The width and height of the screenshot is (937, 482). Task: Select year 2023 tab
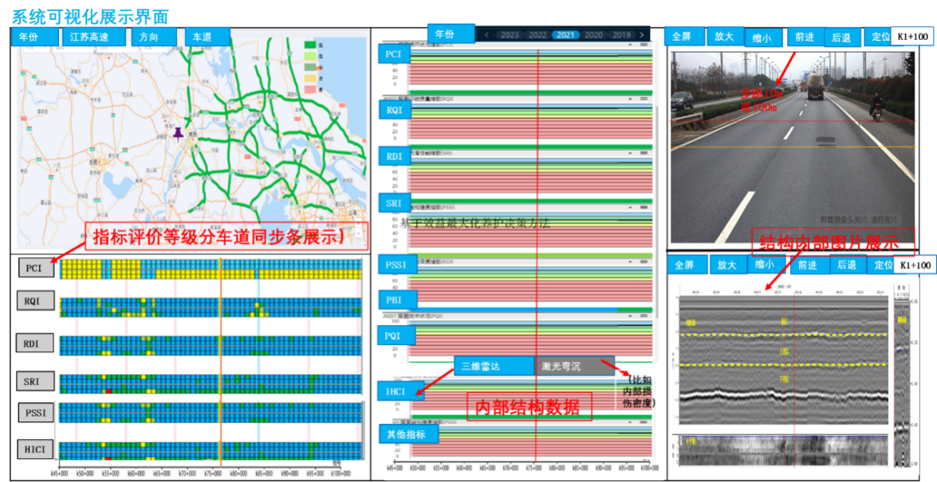pyautogui.click(x=510, y=35)
